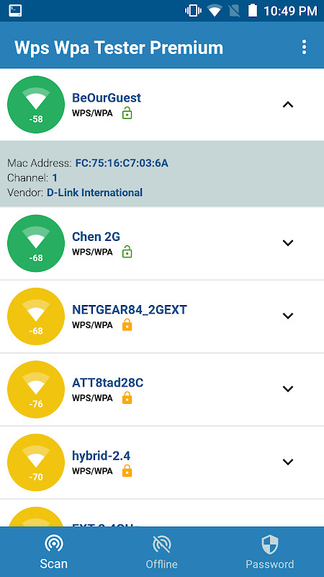The width and height of the screenshot is (324, 577).
Task: Click the orange locked padlock beside NETGEAR84_2GEXT
Action: (x=127, y=325)
